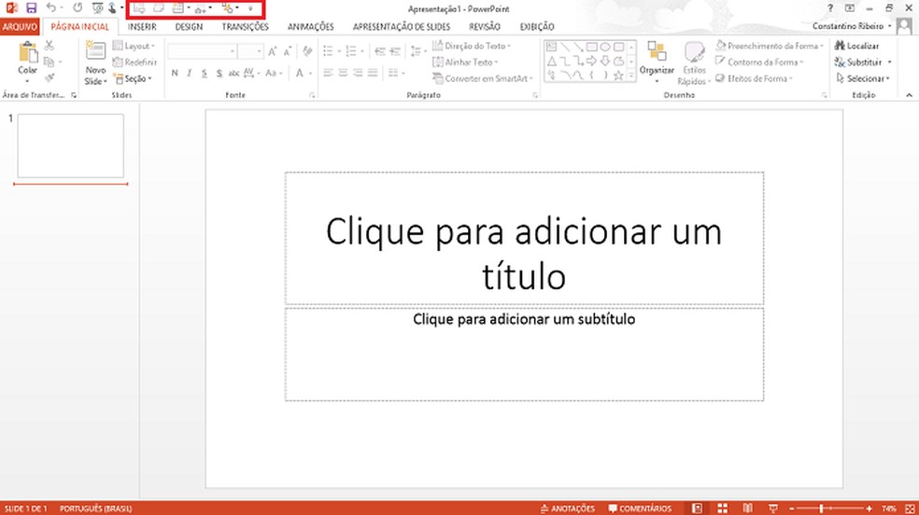Open the INSERIR ribbon tab
919x515 pixels.
[142, 27]
